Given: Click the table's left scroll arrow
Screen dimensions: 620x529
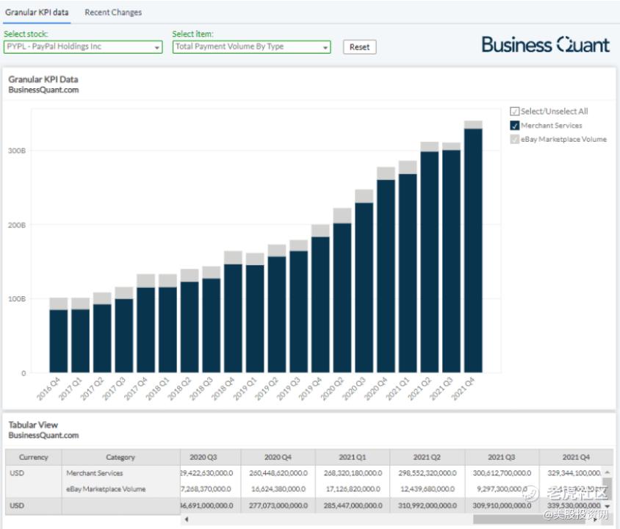Looking at the screenshot, I should [185, 519].
